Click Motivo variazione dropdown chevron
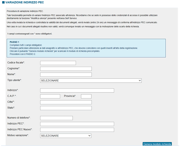This screenshot has width=181, height=149. point(89,136)
